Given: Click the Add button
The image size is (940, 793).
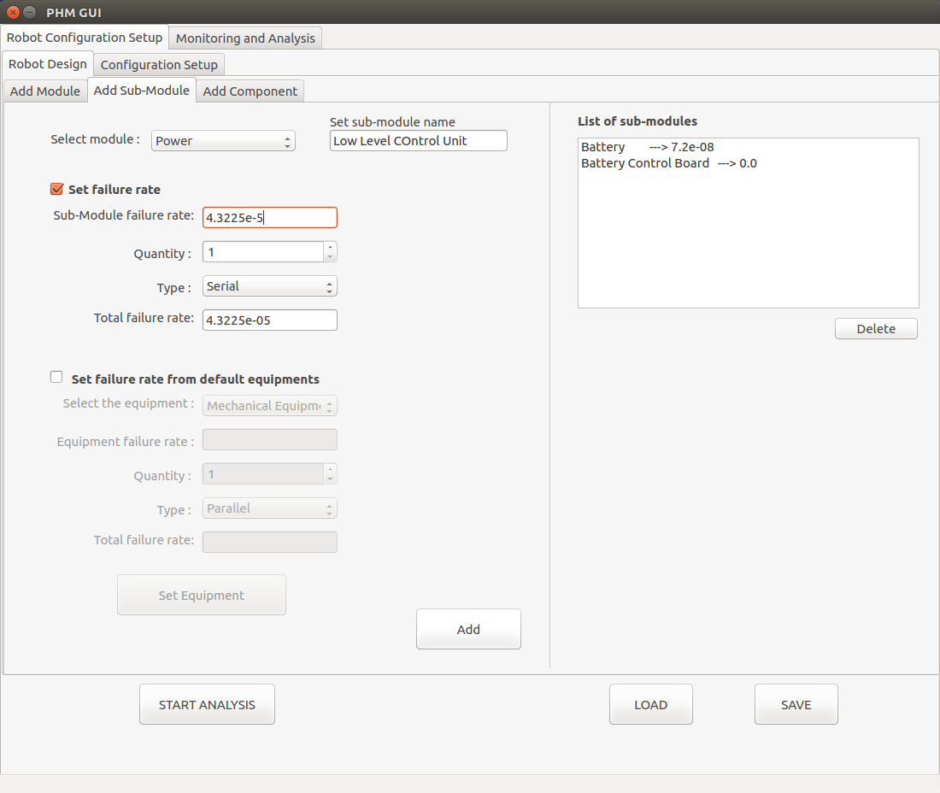Looking at the screenshot, I should pyautogui.click(x=468, y=630).
